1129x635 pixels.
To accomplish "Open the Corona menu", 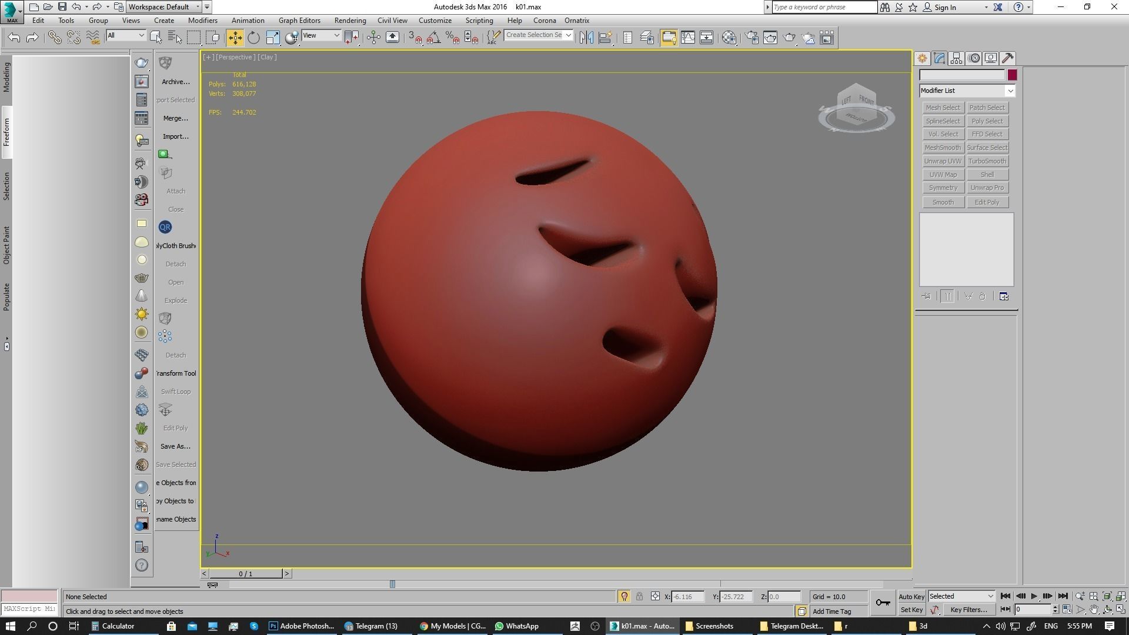I will (545, 20).
